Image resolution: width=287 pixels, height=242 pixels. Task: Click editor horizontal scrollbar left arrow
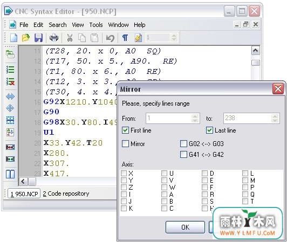(x=23, y=182)
